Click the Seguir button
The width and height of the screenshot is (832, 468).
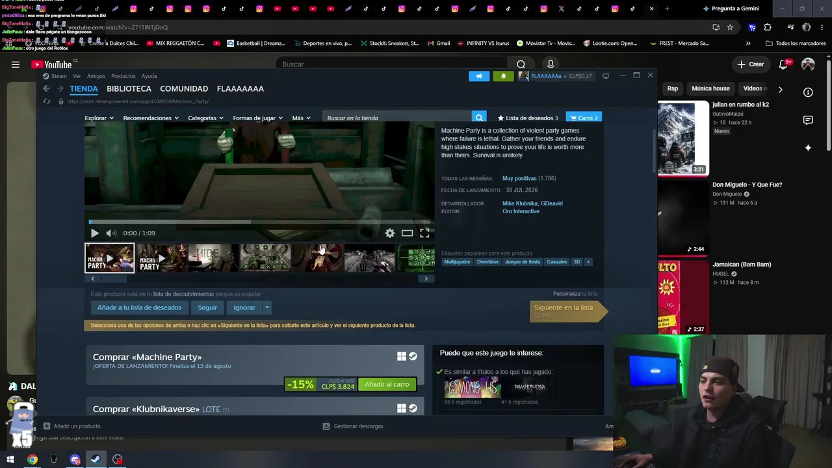[207, 307]
